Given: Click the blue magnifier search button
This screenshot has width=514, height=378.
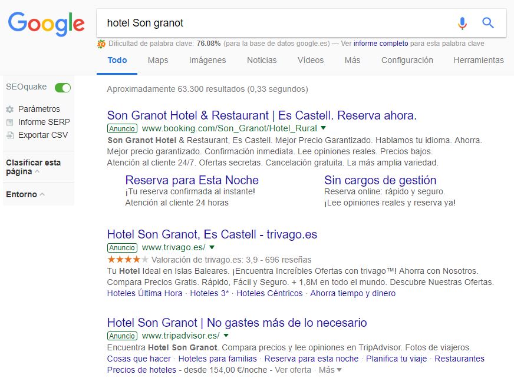Looking at the screenshot, I should tap(488, 23).
